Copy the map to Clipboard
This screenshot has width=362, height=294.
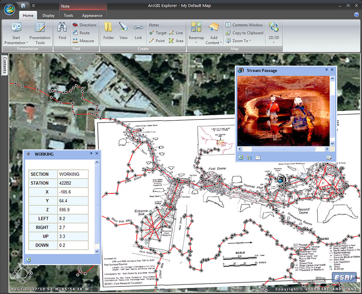tap(245, 33)
